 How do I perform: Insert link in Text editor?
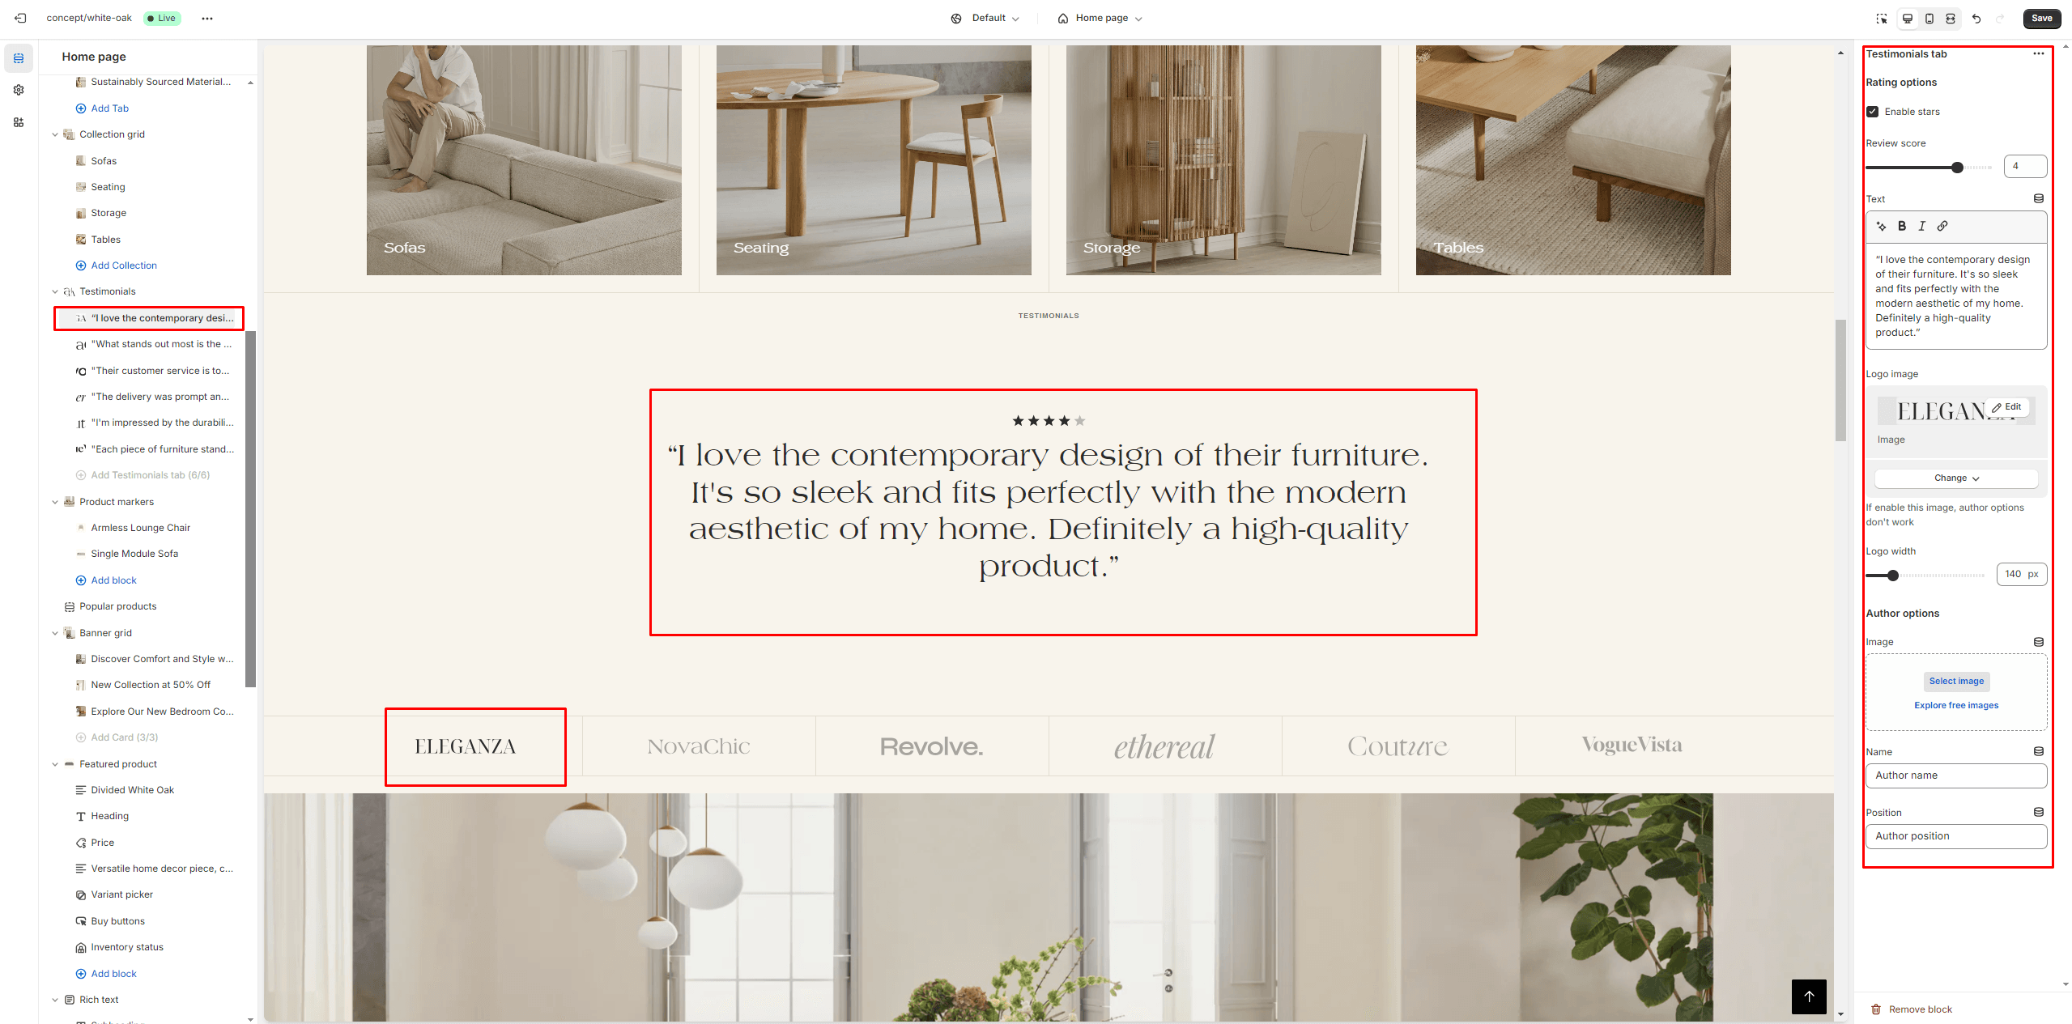coord(1942,226)
